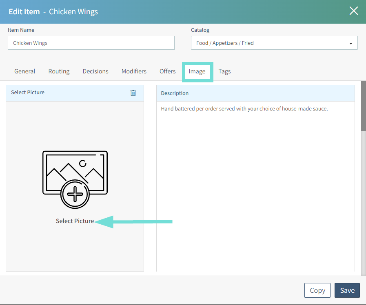Open the Offers tab
This screenshot has height=305, width=366.
[x=167, y=71]
